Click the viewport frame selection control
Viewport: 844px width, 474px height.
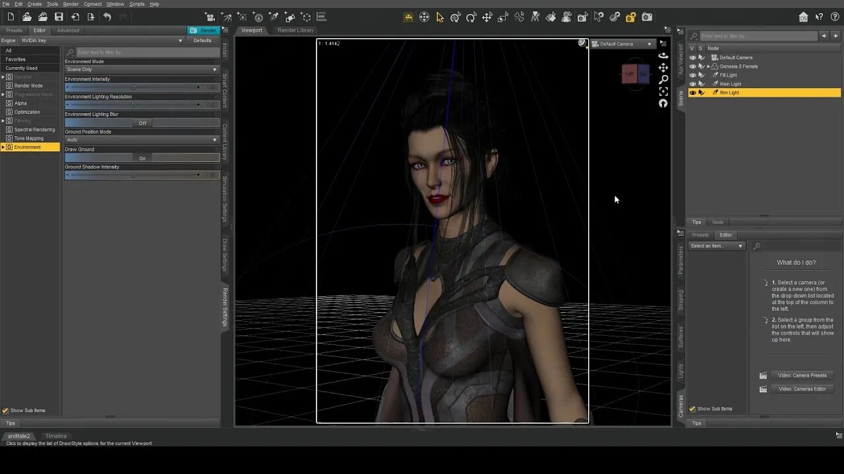tap(663, 92)
